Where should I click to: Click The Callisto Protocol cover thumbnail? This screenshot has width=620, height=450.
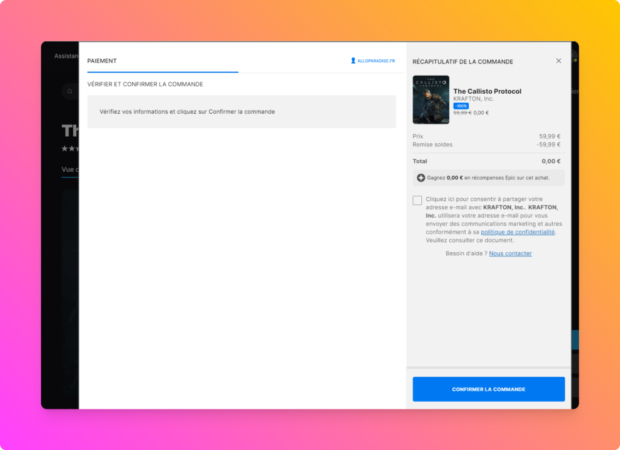pos(430,100)
